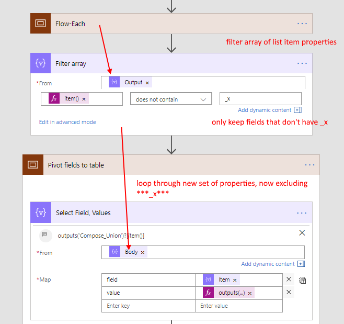This screenshot has width=344, height=324.
Task: Open the Select Field, Values ellipsis menu
Action: click(x=302, y=213)
